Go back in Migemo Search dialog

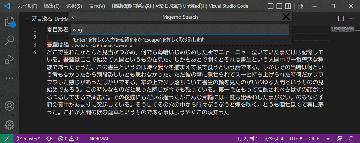tap(74, 17)
